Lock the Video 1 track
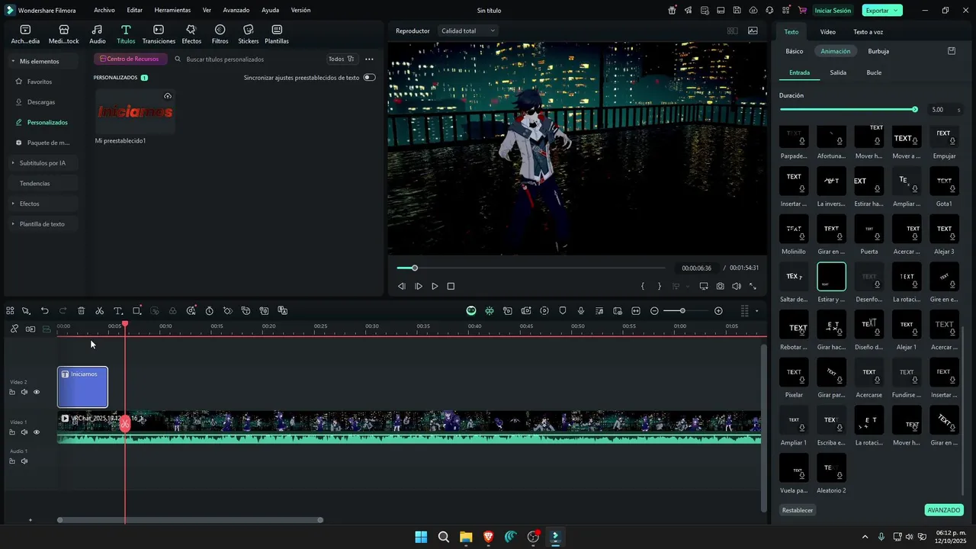Image resolution: width=976 pixels, height=549 pixels. click(x=12, y=432)
